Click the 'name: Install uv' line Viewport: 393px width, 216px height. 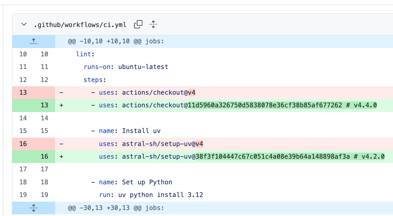(x=126, y=131)
